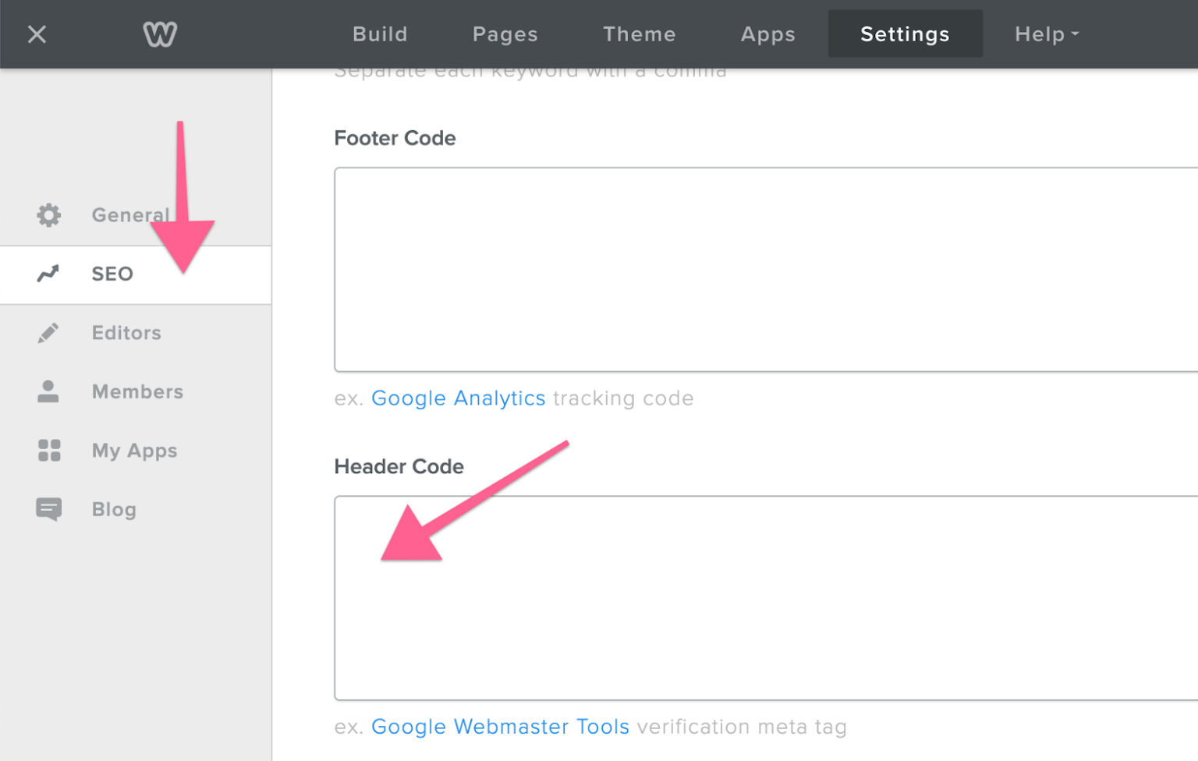Switch to the Build tab
Screen dimensions: 1198x761
[380, 34]
